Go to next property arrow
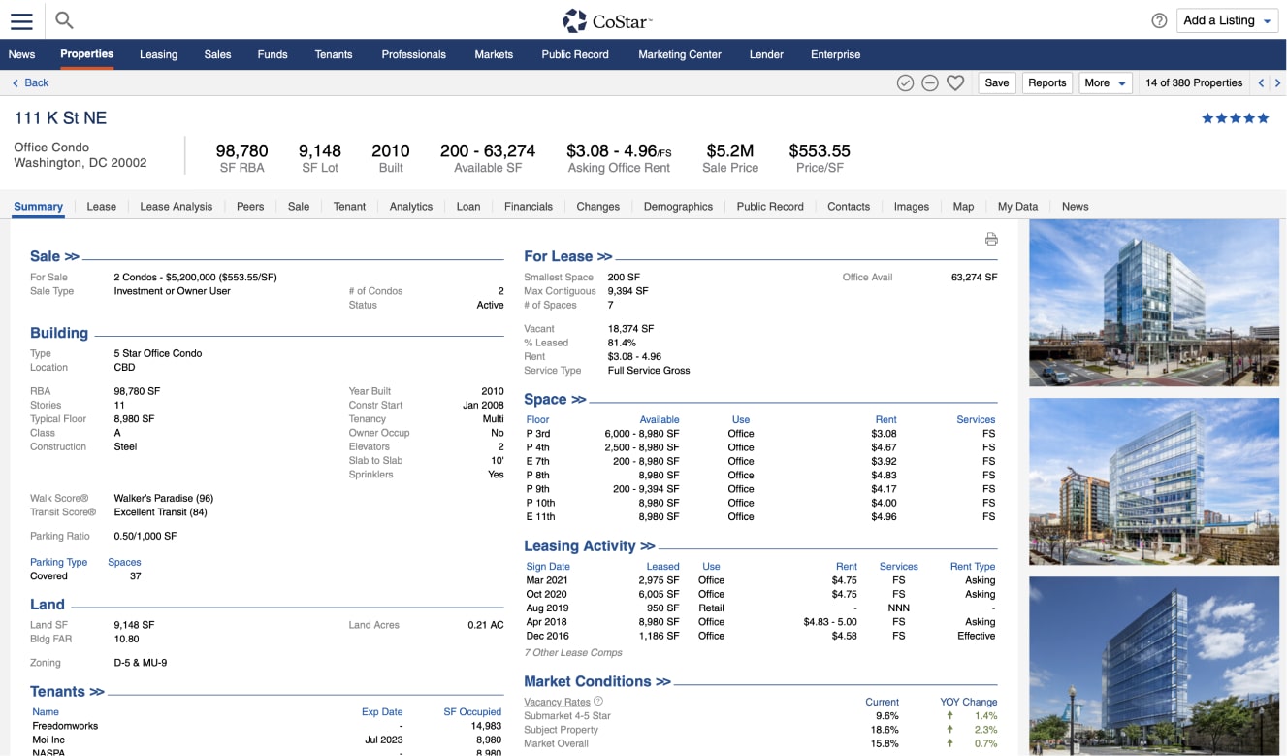This screenshot has height=756, width=1287. [x=1277, y=83]
